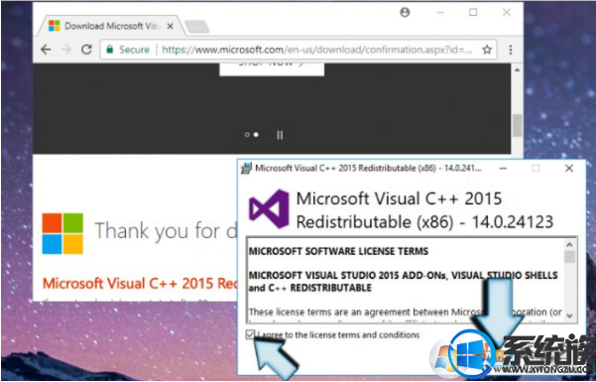Minimize the Visual C++ installer window
The width and height of the screenshot is (596, 382).
click(503, 168)
